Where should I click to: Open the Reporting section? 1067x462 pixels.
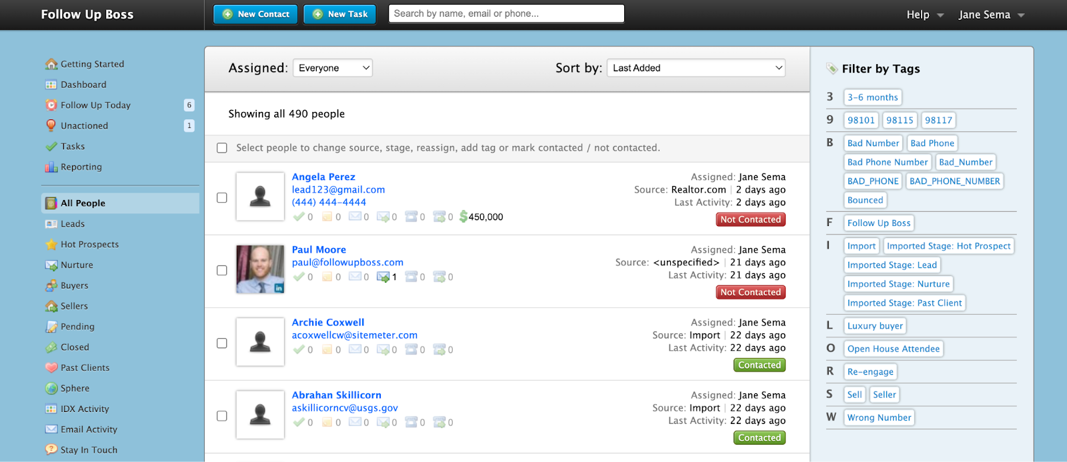(x=81, y=167)
